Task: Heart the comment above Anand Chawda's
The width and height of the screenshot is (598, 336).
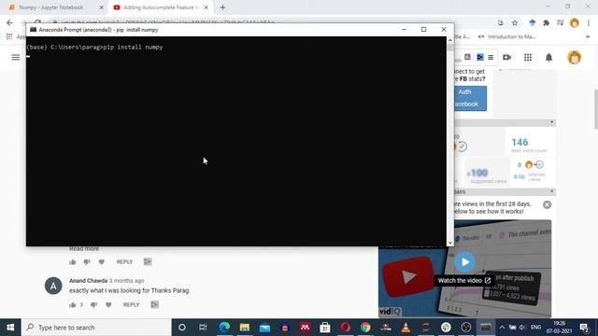Action: [102, 262]
